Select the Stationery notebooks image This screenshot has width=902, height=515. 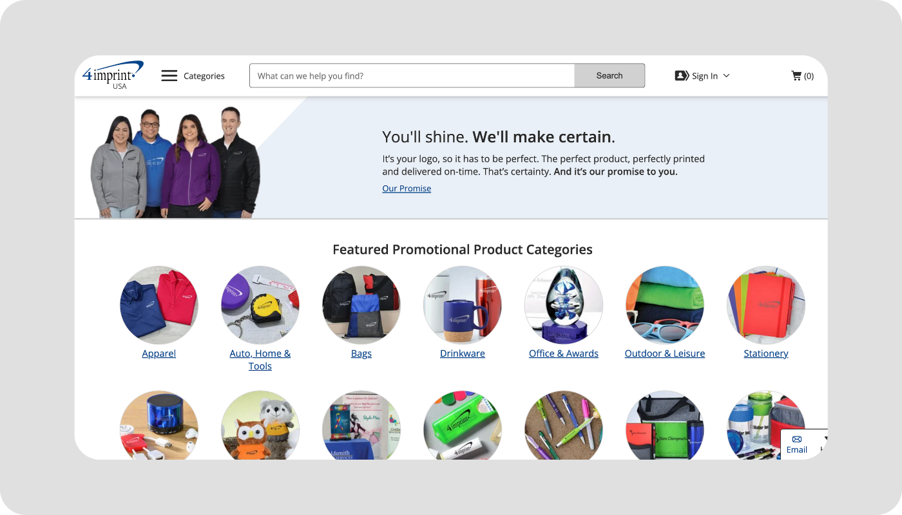766,305
